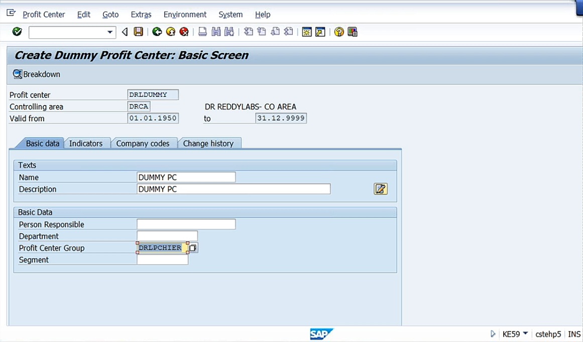
Task: Open the Help menu
Action: 263,15
